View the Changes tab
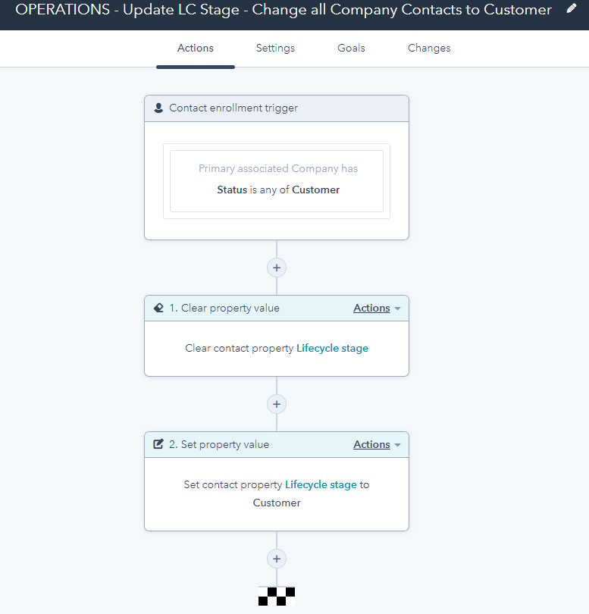This screenshot has width=589, height=614. 429,48
